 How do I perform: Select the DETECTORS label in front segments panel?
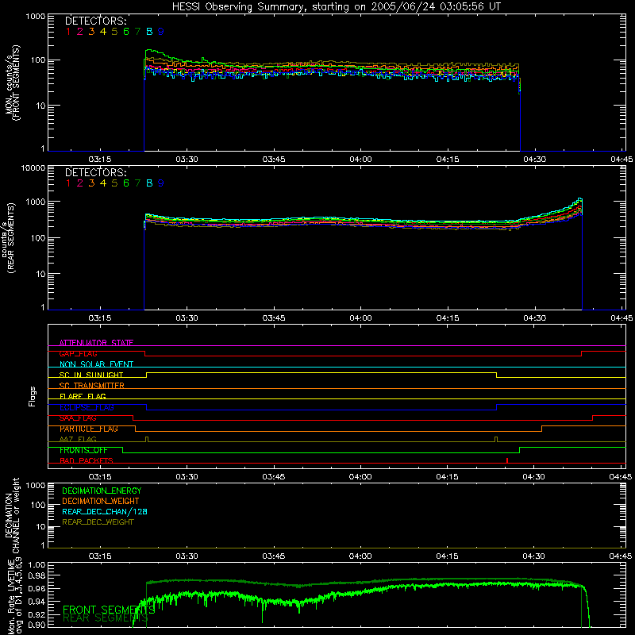[95, 21]
